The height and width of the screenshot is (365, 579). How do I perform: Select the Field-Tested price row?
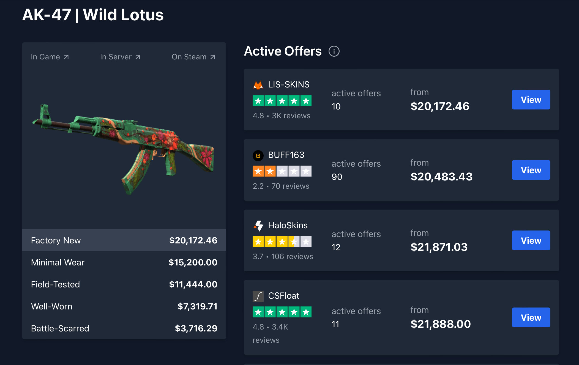pos(124,284)
